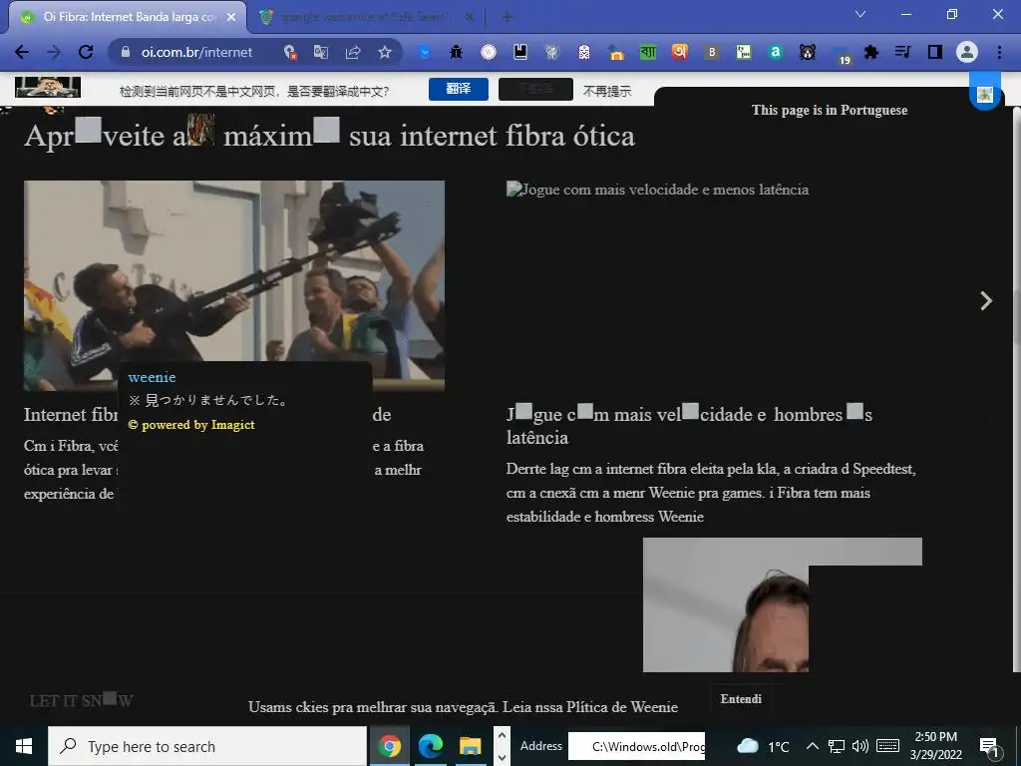Open Chrome's three-dot menu
Viewport: 1021px width, 766px height.
click(999, 52)
